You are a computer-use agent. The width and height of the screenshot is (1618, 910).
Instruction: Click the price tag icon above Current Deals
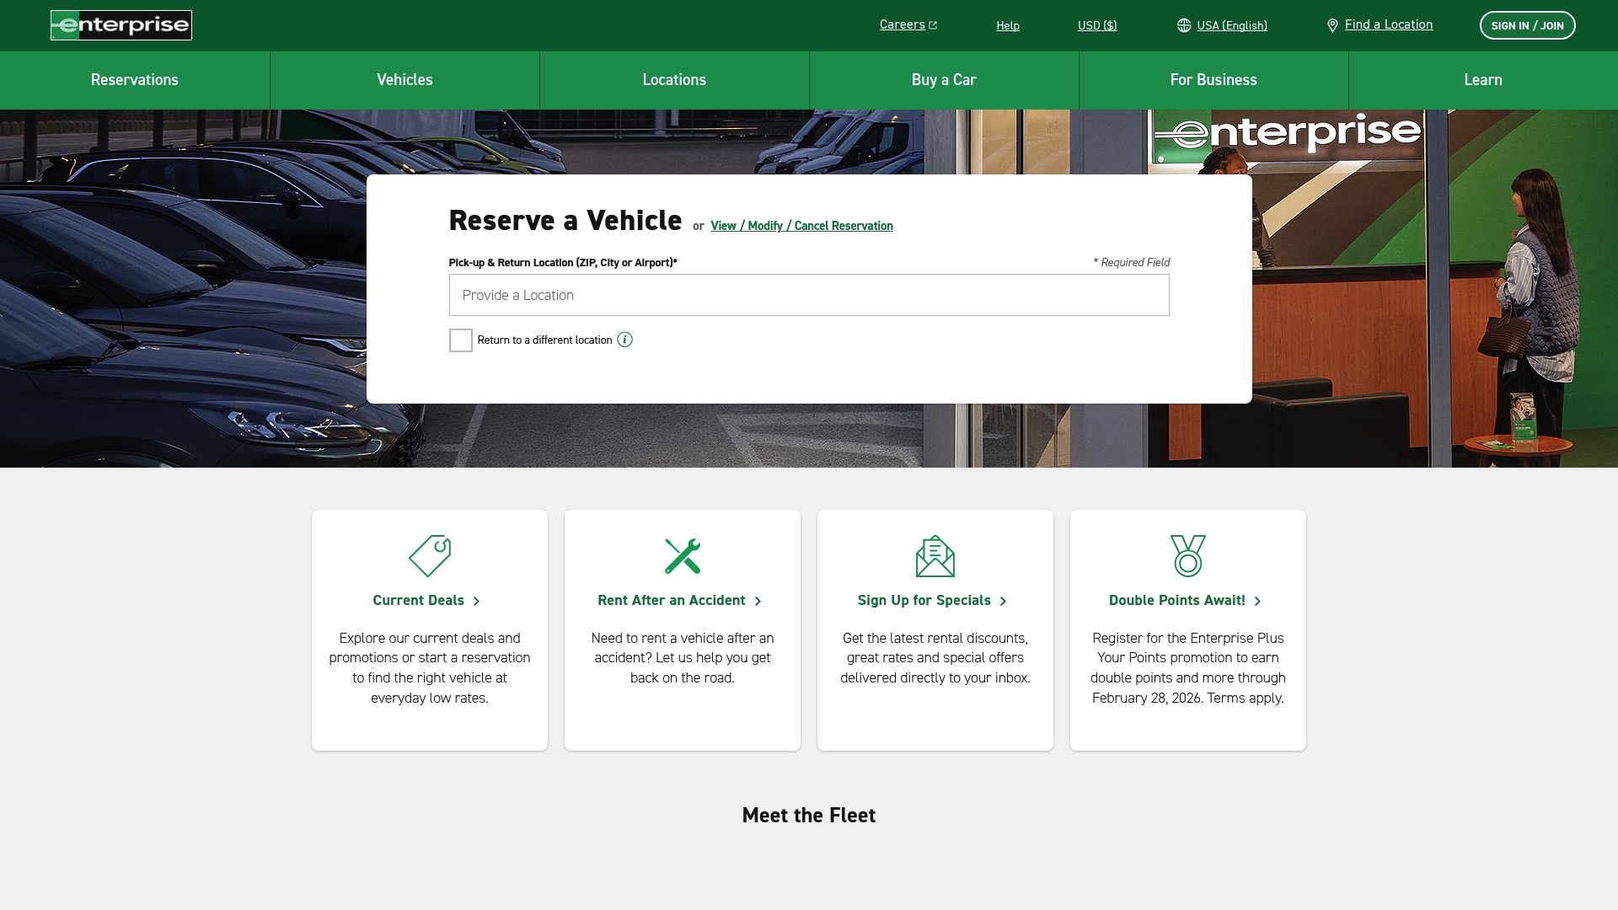(x=429, y=555)
